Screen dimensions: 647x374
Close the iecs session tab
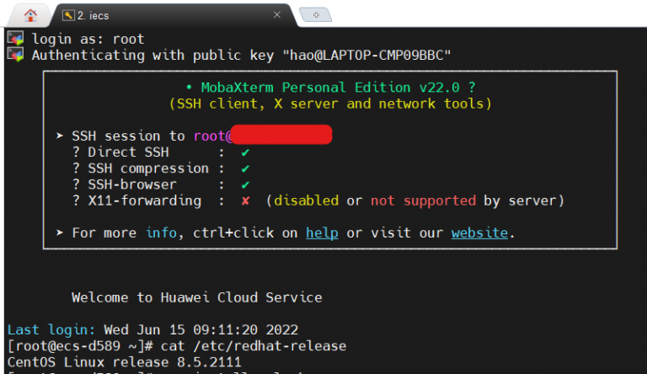coord(277,15)
